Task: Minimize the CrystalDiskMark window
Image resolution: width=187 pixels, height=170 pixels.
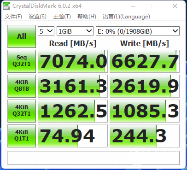Action: point(133,6)
